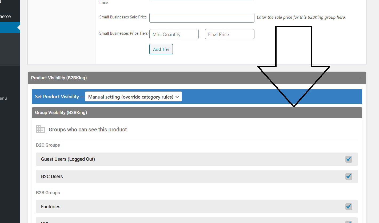Click the sale price hint text
This screenshot has width=379, height=223.
(x=301, y=17)
